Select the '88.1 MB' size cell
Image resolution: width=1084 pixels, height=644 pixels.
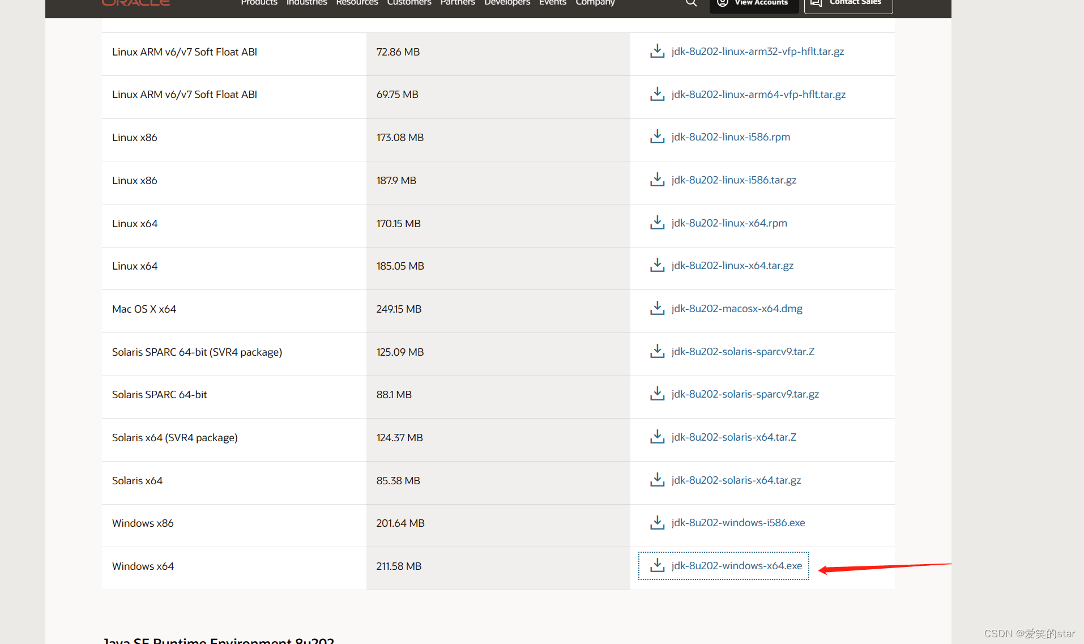(x=498, y=397)
